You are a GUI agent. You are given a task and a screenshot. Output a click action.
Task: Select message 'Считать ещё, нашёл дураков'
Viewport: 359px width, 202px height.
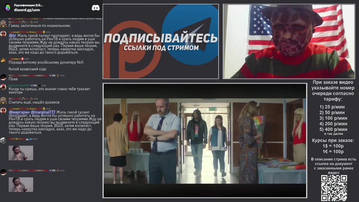pos(34,102)
